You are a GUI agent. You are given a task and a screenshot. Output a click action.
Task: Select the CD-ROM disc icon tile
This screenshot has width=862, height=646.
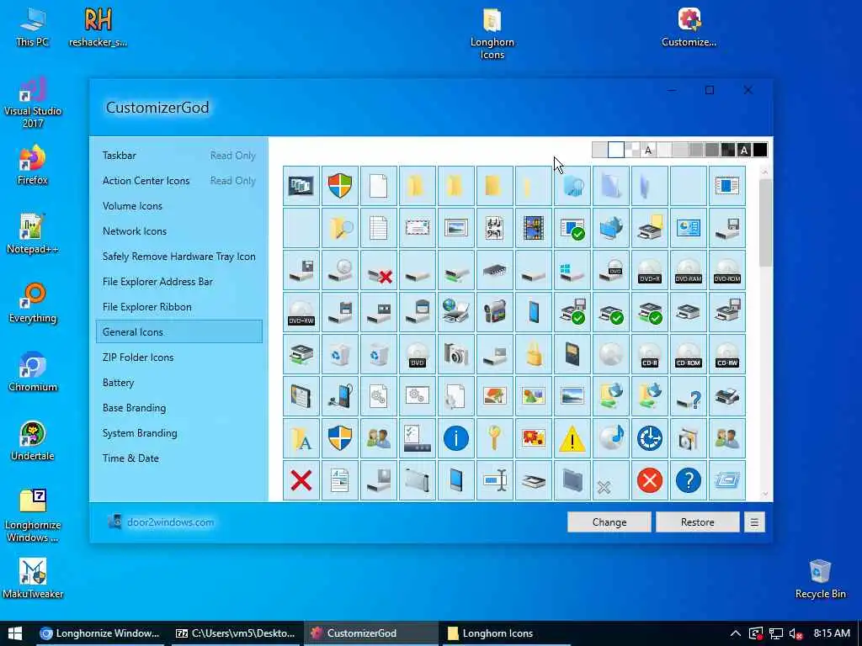point(689,354)
